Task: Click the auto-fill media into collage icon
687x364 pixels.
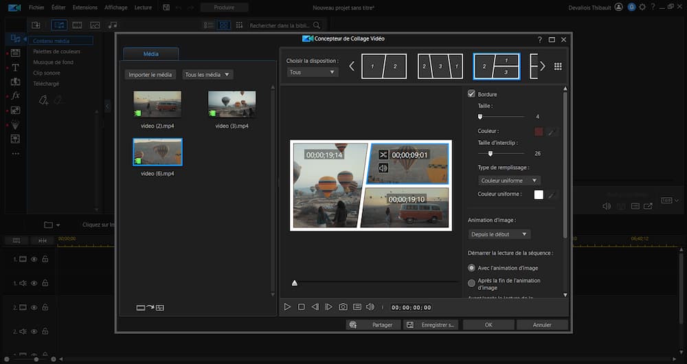Action: (150, 308)
